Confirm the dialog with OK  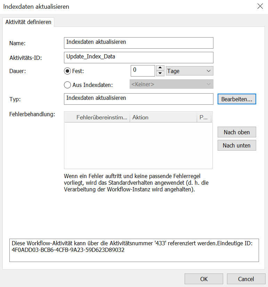click(x=204, y=279)
